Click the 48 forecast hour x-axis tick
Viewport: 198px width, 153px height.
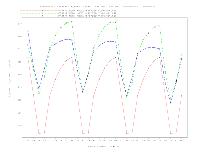116,140
